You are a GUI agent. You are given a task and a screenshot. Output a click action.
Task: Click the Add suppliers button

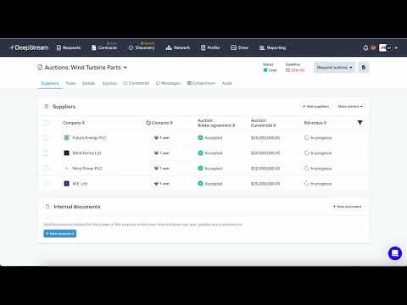[315, 107]
